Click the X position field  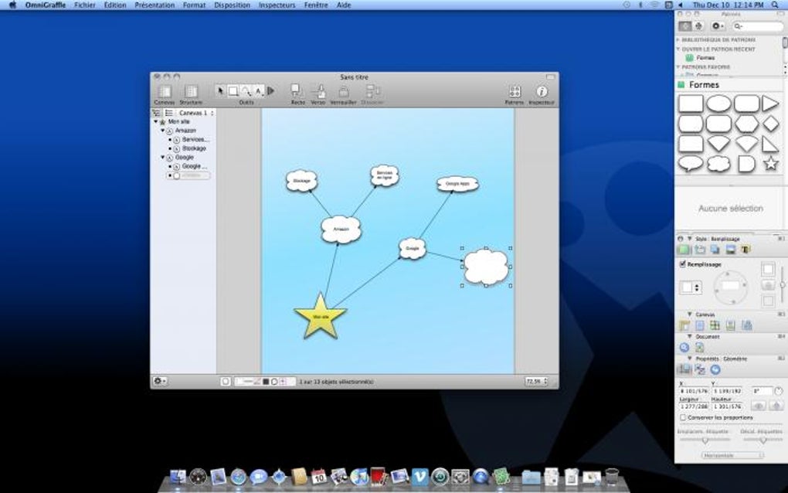(x=694, y=391)
